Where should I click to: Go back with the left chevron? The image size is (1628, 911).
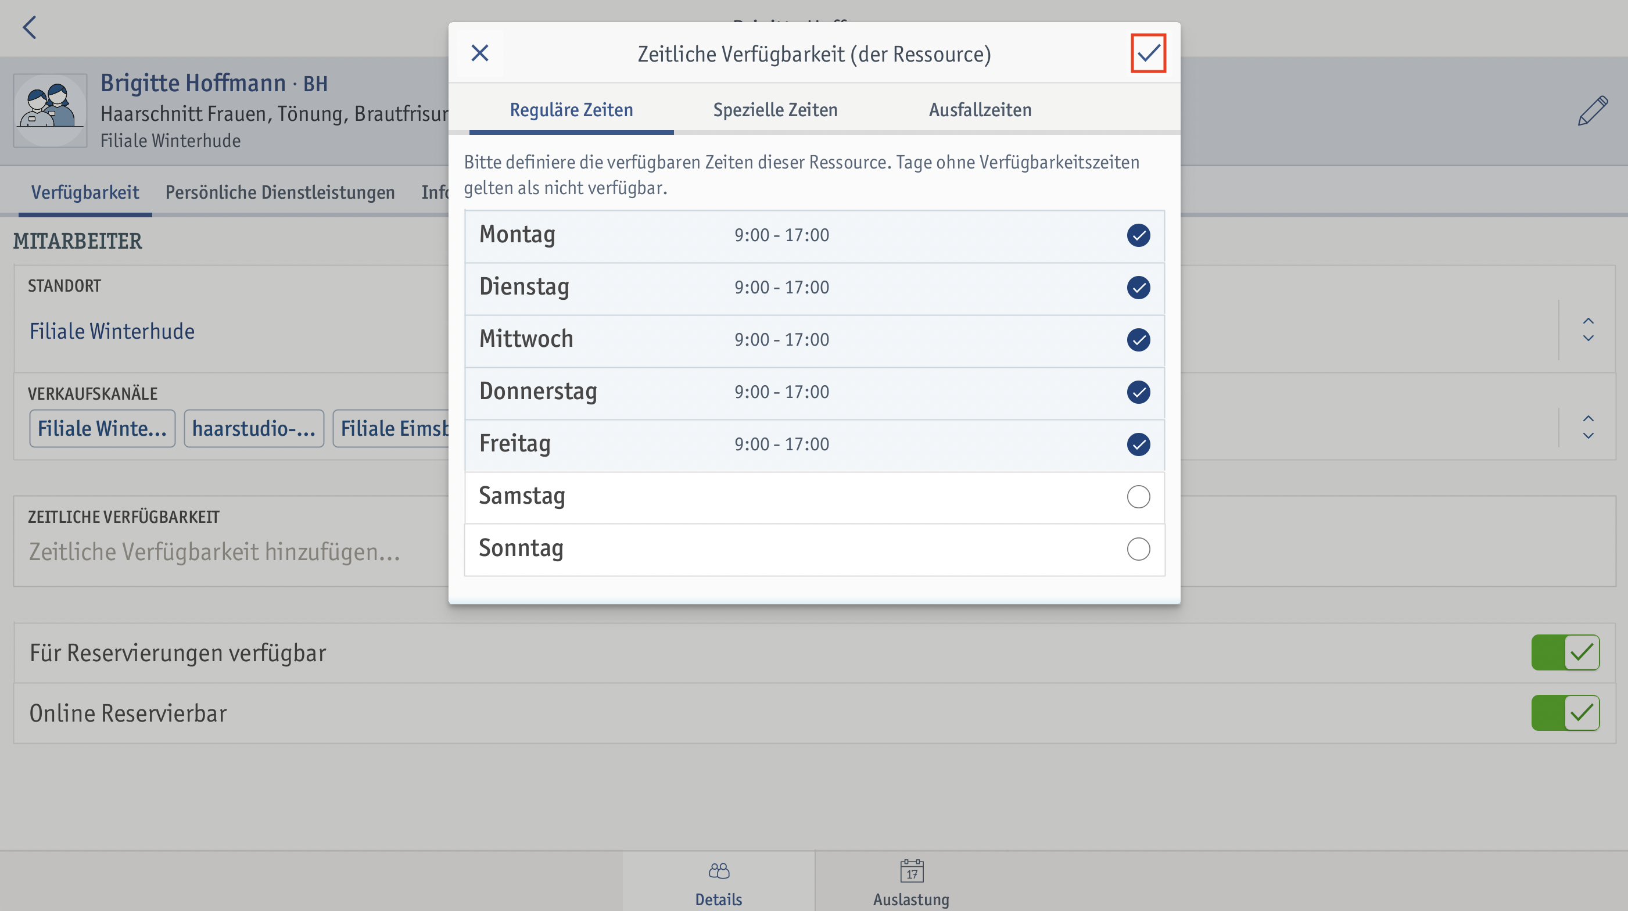pyautogui.click(x=29, y=27)
